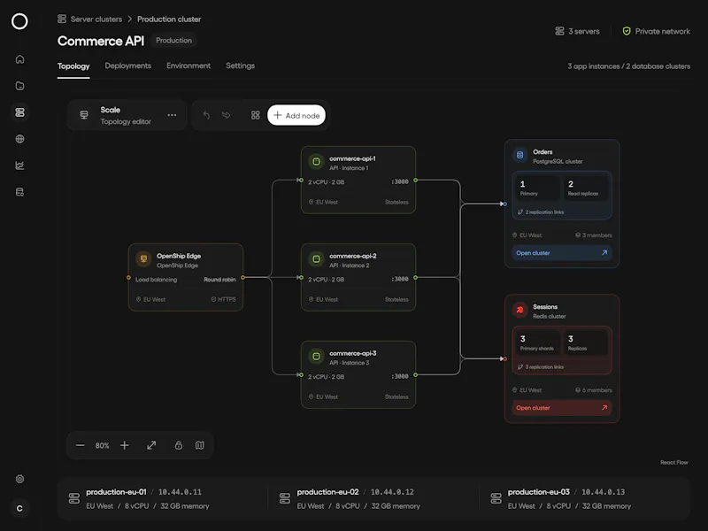Click the commerce-api-1 node icon
708x531 pixels.
317,162
